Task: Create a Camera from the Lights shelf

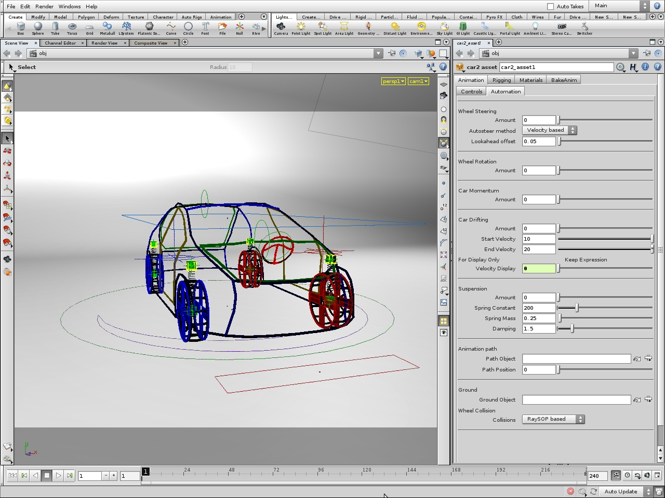Action: click(x=281, y=26)
